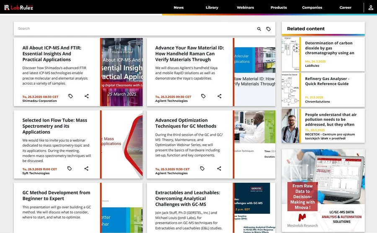
Task: Click the LabRulez logo
Action: [19, 8]
